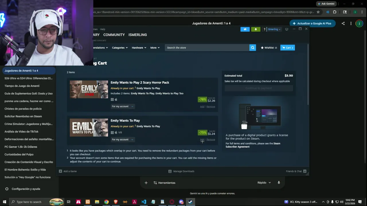Open Steam notifications bell icon

coord(256,29)
